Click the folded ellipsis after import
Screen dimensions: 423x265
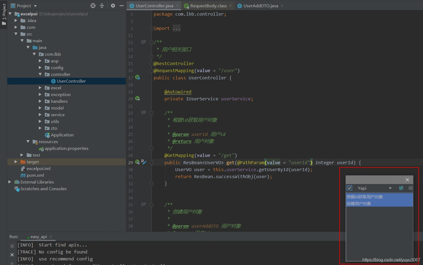pos(177,28)
